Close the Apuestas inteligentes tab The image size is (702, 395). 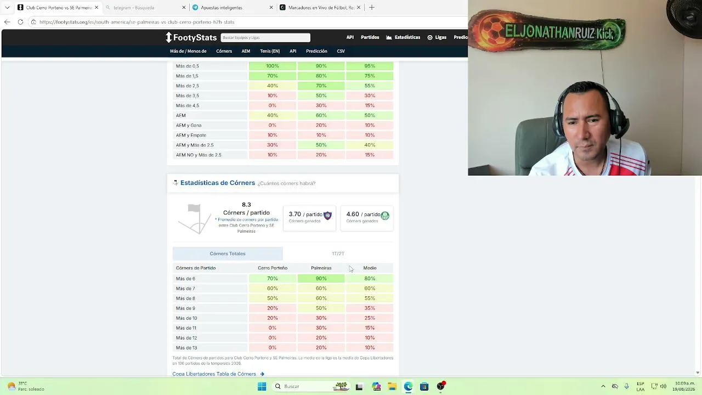(x=271, y=8)
